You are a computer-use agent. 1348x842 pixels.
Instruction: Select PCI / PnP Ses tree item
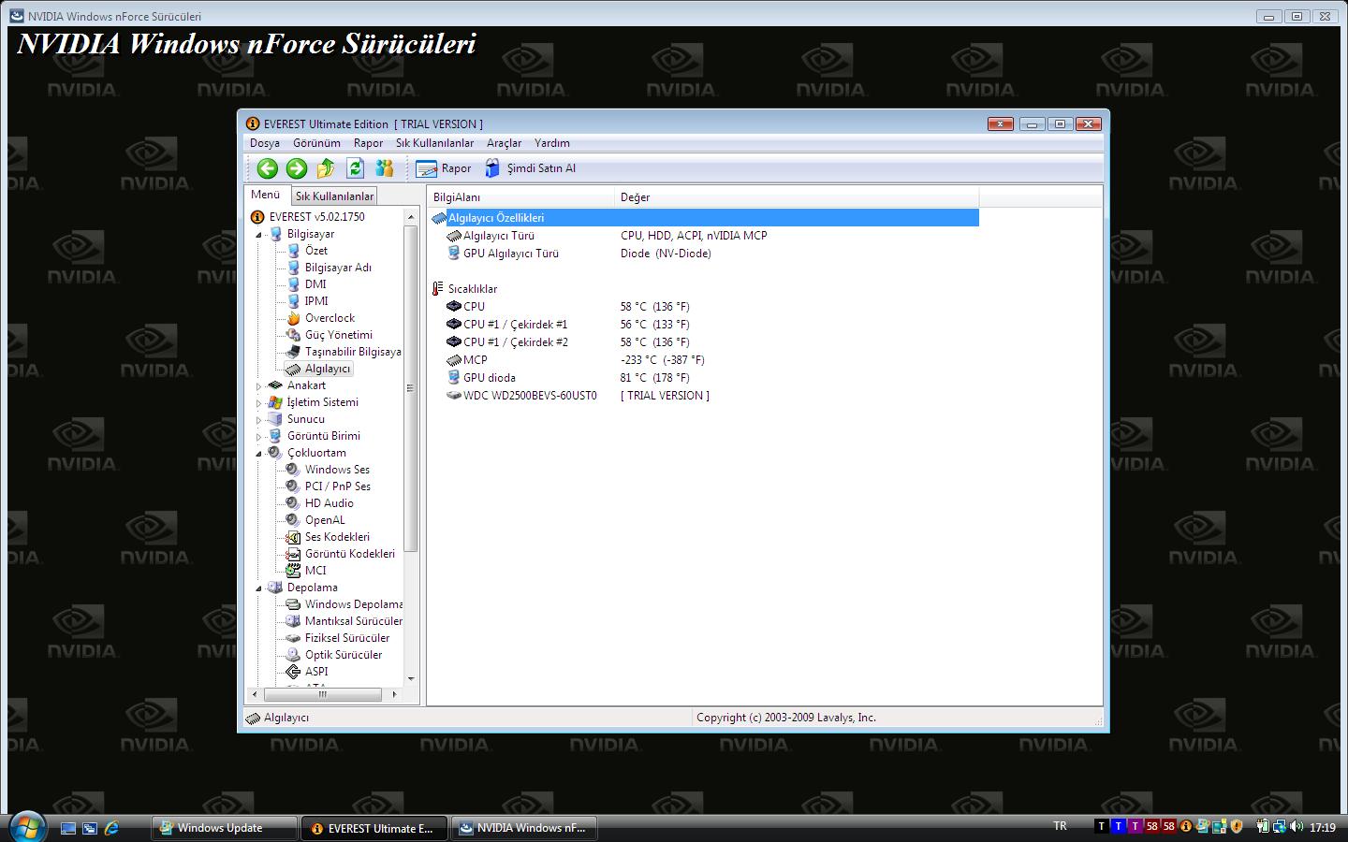point(338,486)
